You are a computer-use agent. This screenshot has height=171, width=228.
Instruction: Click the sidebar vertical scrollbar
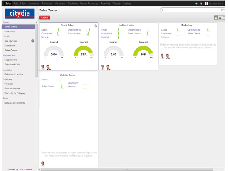point(36,50)
